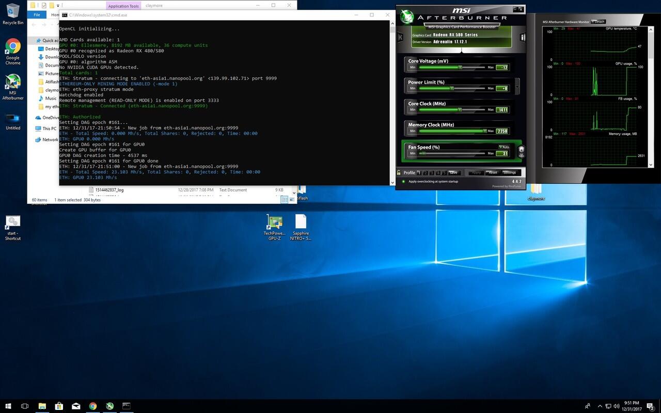Open Afterburner Settings
Viewport: 661px width, 413px height.
tap(510, 172)
